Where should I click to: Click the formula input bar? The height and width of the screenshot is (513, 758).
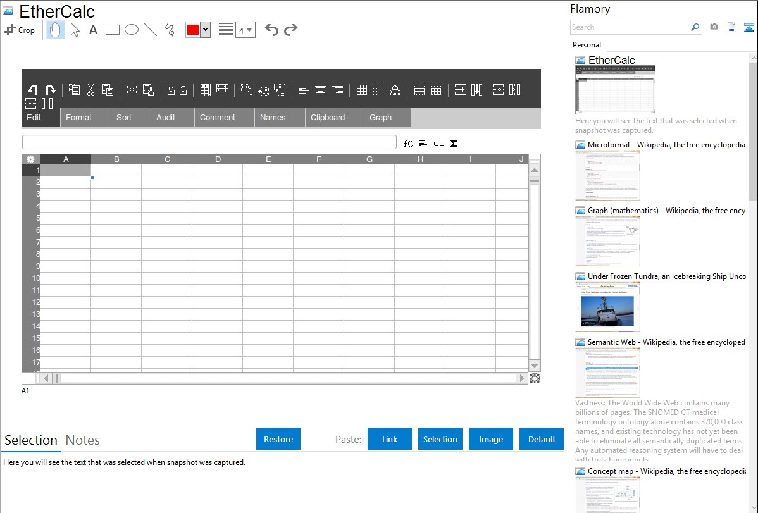pyautogui.click(x=209, y=142)
